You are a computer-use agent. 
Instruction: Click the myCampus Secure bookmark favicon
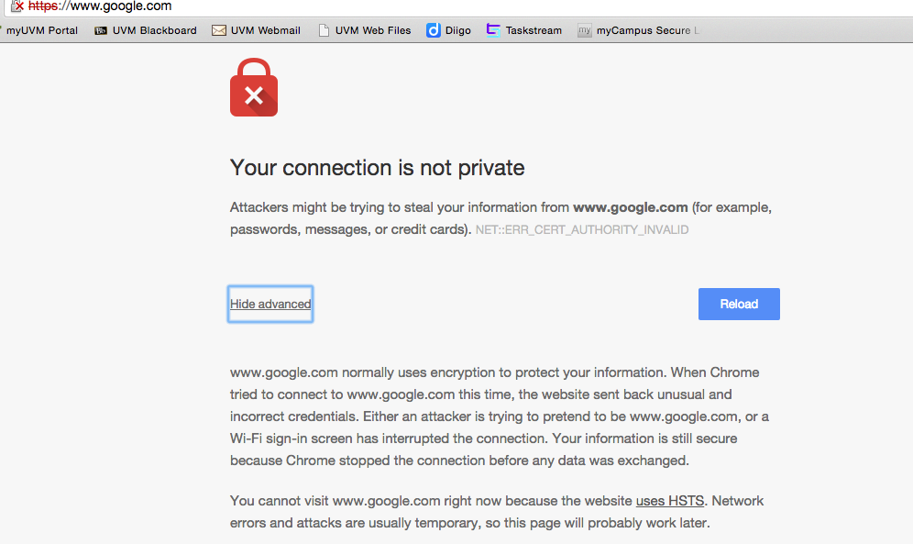(584, 30)
